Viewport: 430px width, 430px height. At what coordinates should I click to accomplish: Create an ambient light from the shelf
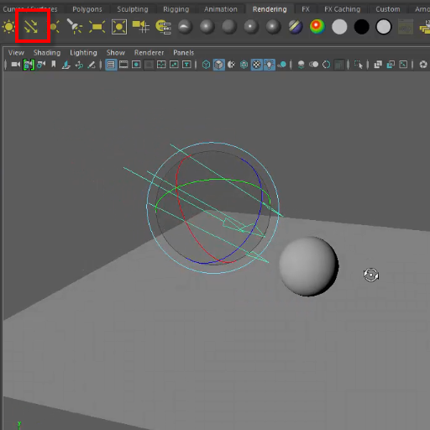point(8,27)
